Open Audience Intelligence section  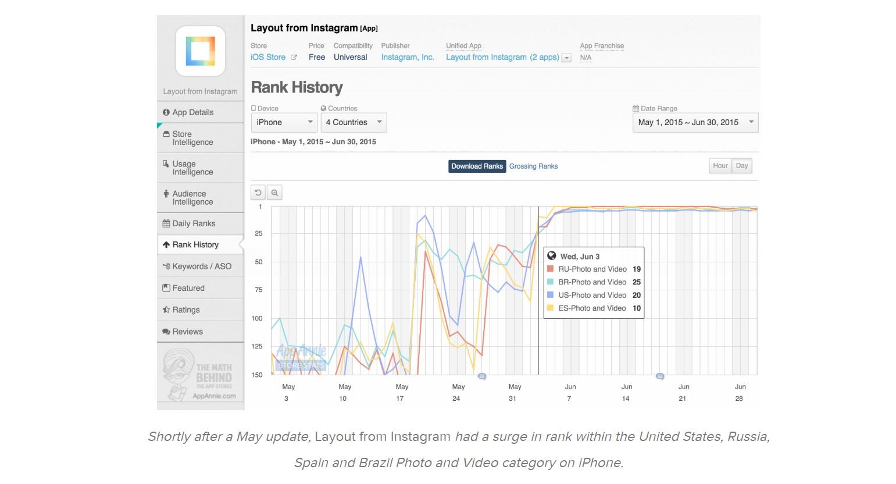(x=200, y=198)
